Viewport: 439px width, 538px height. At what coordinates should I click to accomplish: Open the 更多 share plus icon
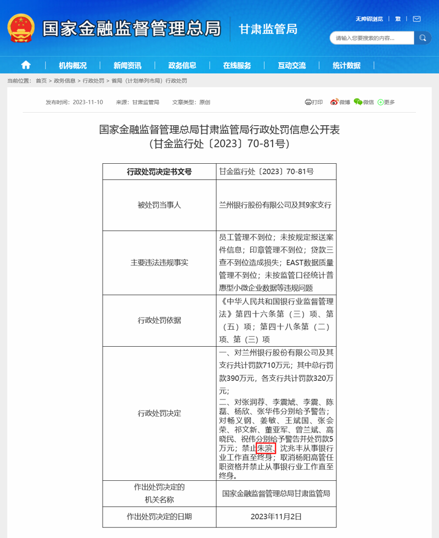[x=380, y=102]
